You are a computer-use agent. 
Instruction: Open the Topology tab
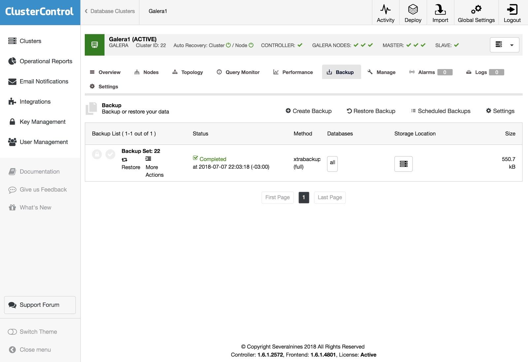coord(188,72)
